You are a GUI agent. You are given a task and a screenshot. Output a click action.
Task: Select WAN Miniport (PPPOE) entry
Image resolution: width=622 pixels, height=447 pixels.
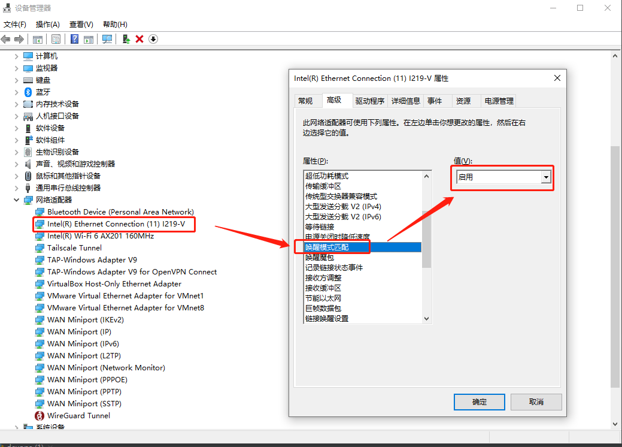coord(87,379)
